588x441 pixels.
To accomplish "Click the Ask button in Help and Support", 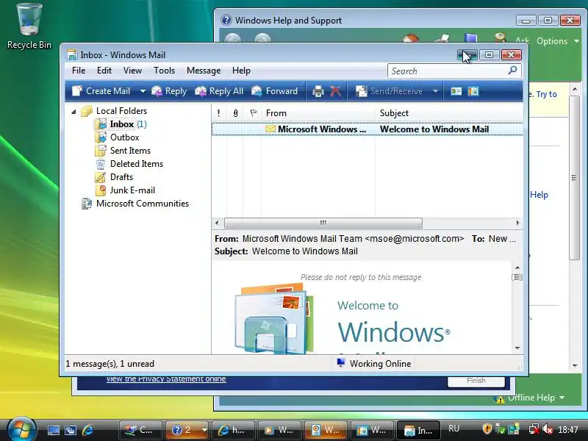I will [x=523, y=40].
